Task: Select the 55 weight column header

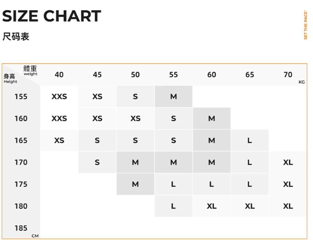Action: [173, 75]
